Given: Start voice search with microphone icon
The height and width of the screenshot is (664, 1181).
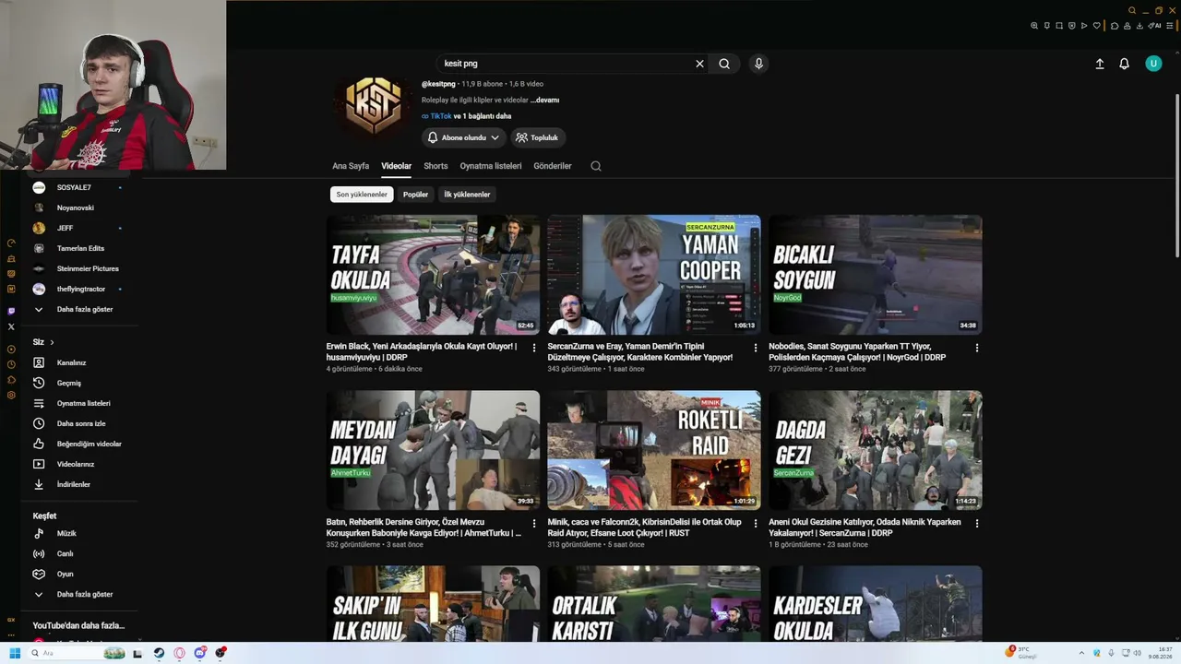Looking at the screenshot, I should pyautogui.click(x=758, y=64).
